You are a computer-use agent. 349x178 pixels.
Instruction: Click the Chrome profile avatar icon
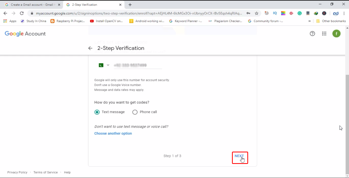click(336, 13)
